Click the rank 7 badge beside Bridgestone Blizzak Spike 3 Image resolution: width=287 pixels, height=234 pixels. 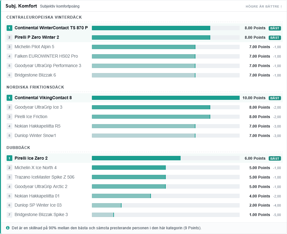tap(9, 215)
